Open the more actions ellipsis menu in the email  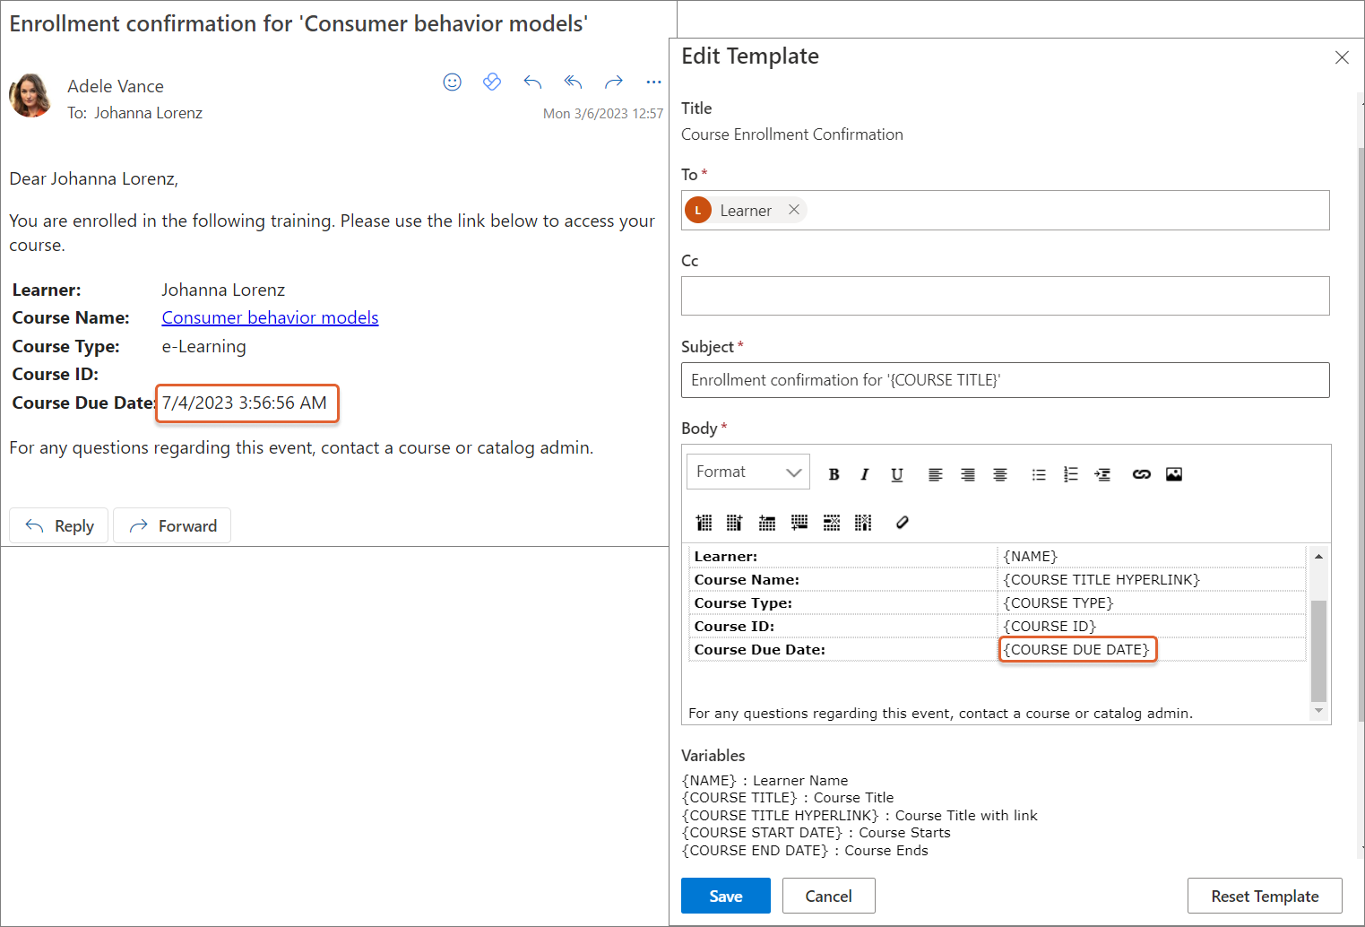click(653, 82)
